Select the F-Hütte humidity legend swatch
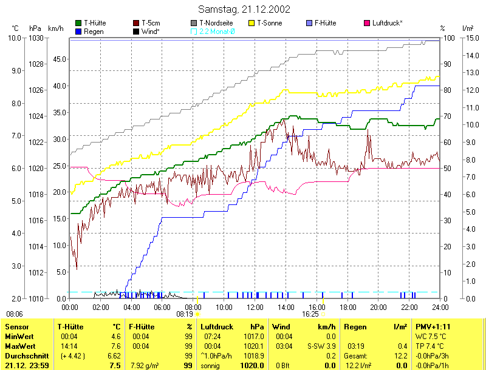The width and height of the screenshot is (486, 370). [x=310, y=23]
